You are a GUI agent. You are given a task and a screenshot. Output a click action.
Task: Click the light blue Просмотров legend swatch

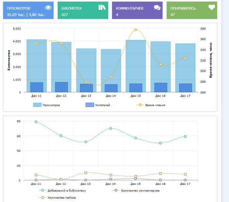37,105
